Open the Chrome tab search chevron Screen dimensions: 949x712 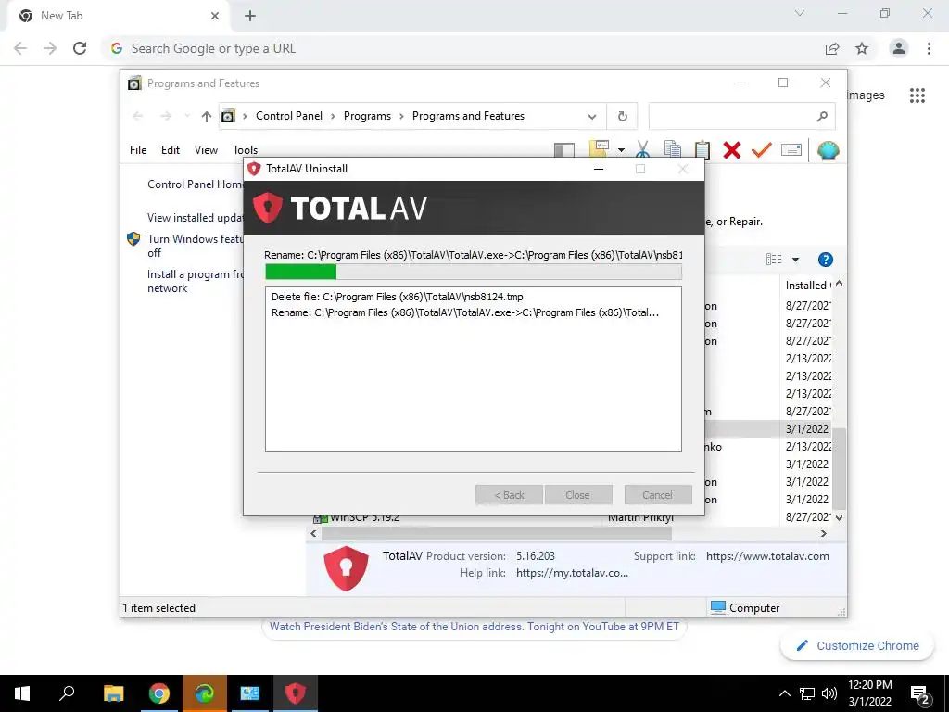(x=800, y=13)
